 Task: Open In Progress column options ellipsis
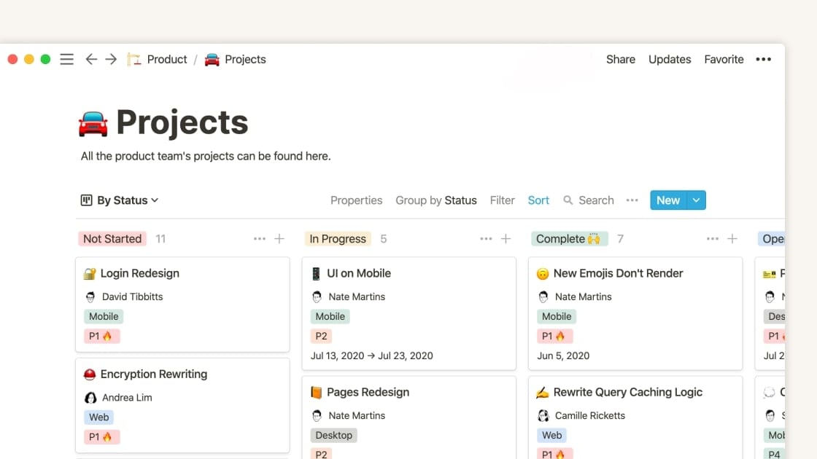click(x=486, y=239)
